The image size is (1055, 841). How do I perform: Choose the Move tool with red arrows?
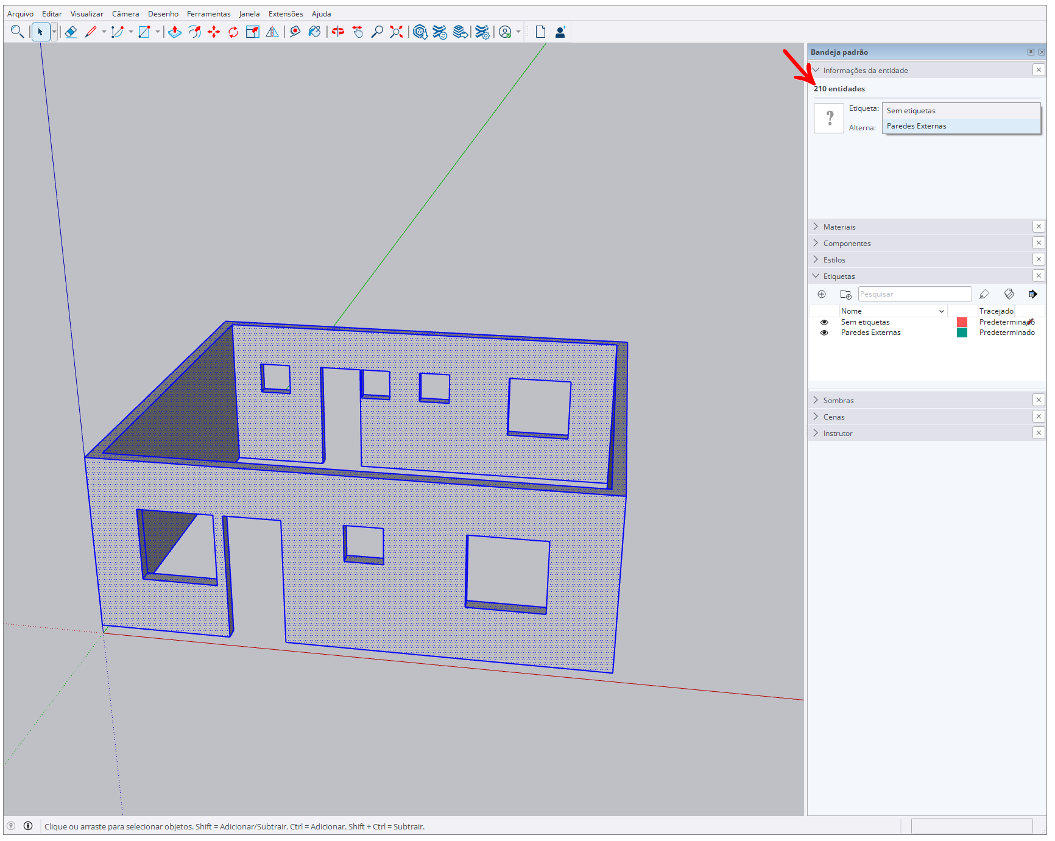tap(214, 32)
